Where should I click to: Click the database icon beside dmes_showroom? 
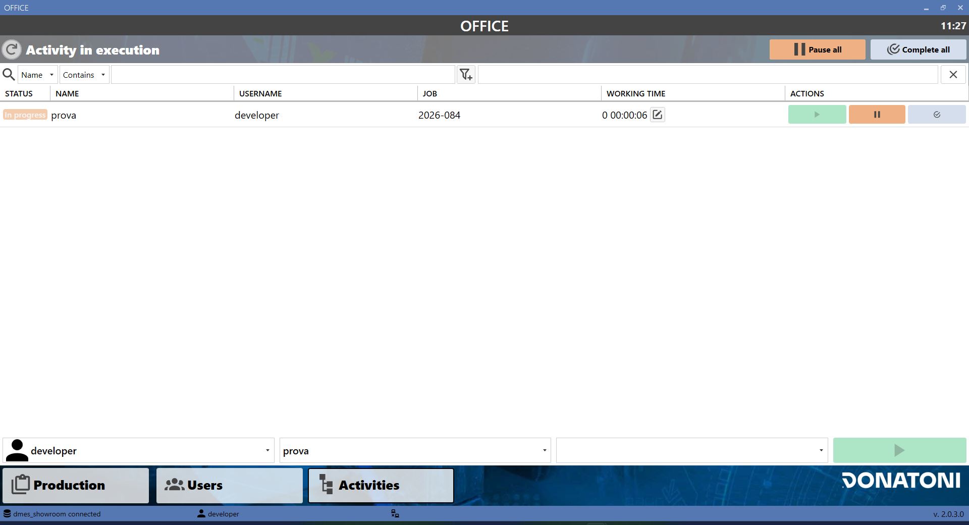pos(7,514)
